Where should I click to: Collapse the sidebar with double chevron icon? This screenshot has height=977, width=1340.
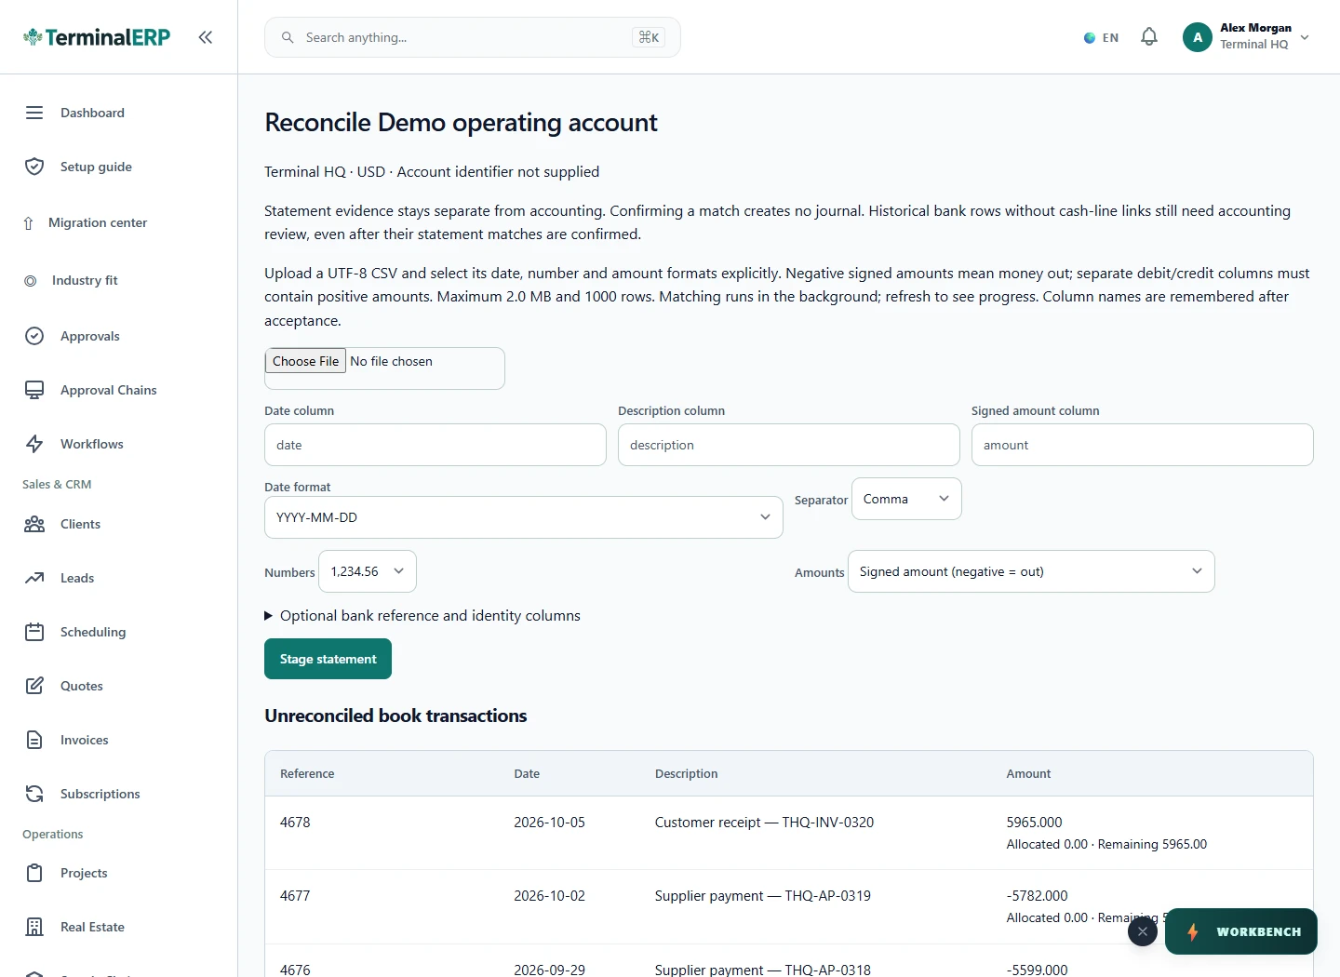point(206,37)
